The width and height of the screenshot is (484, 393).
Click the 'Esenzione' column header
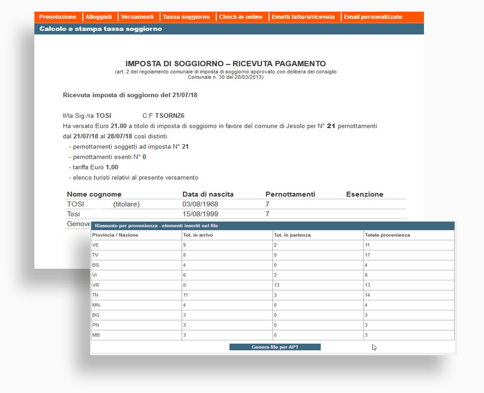click(x=365, y=194)
